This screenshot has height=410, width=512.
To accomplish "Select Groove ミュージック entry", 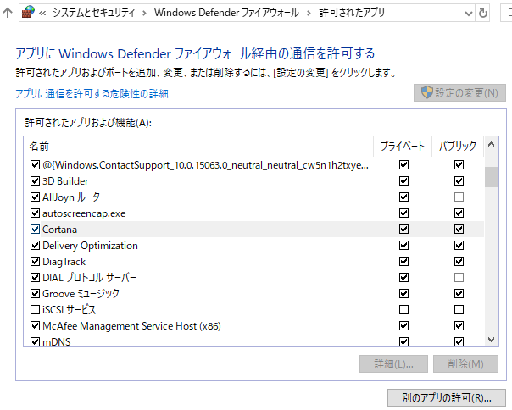I will point(81,293).
